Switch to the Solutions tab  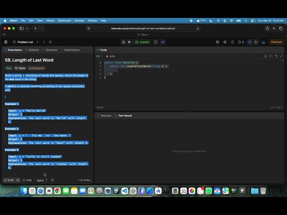tap(50, 50)
